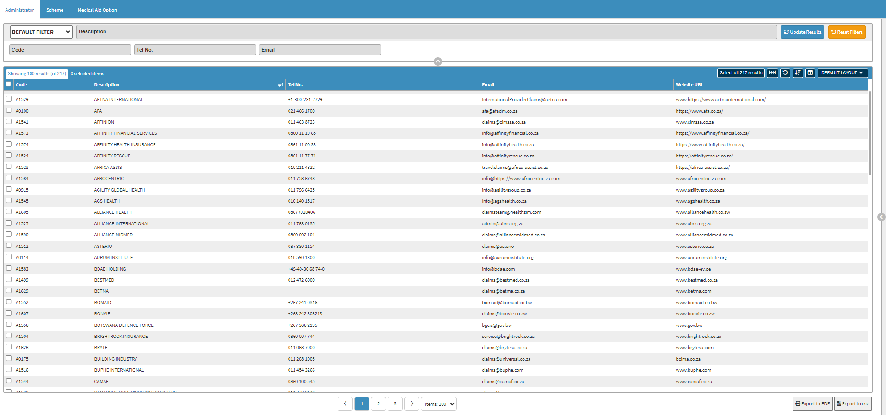The width and height of the screenshot is (886, 415).
Task: Go to next page arrow
Action: pos(412,404)
